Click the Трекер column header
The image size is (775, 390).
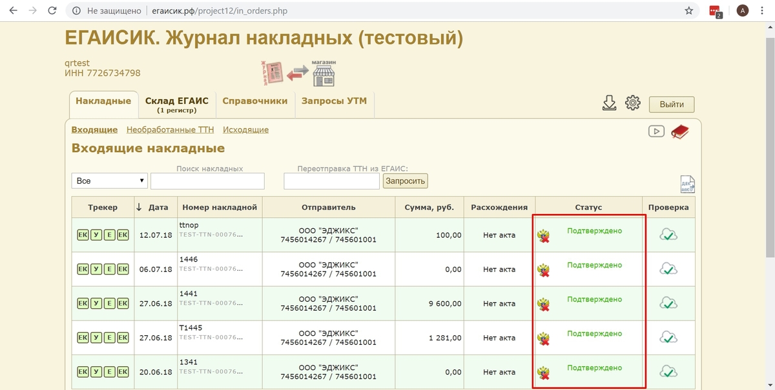(103, 208)
